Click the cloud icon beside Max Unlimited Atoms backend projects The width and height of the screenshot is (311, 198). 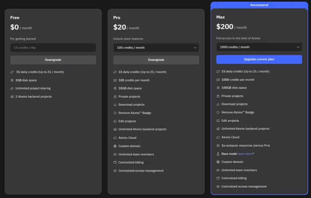(x=218, y=129)
